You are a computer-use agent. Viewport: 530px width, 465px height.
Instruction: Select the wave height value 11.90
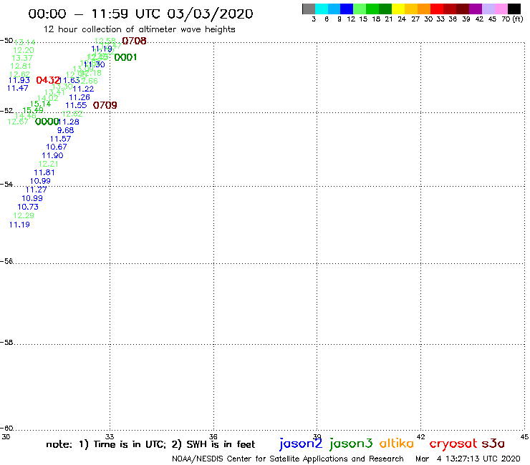(52, 156)
